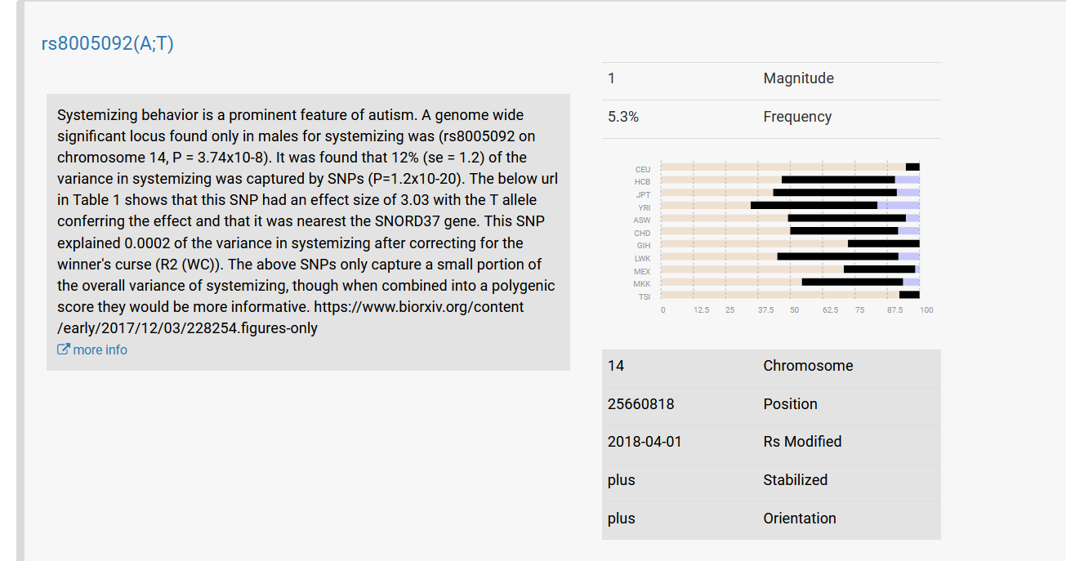
Task: Click the lavender segment of the JPT bar
Action: pyautogui.click(x=908, y=193)
